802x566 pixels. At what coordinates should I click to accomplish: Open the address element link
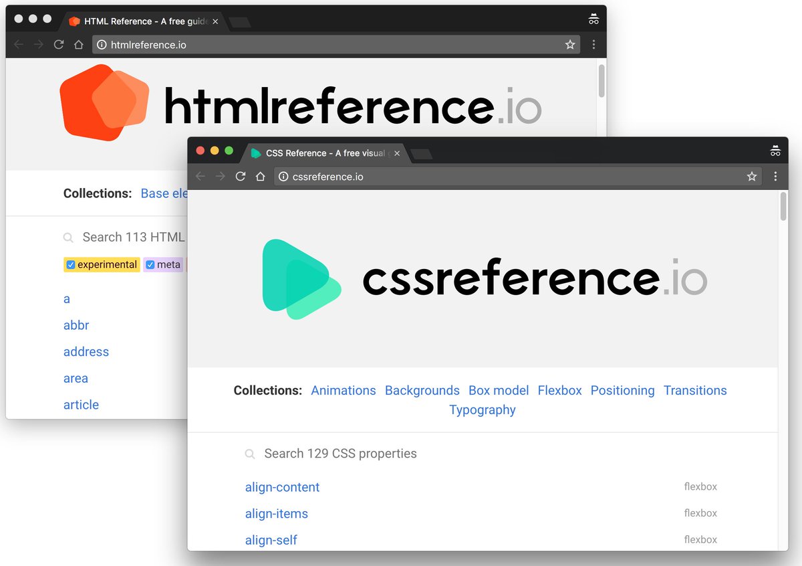[x=86, y=352]
